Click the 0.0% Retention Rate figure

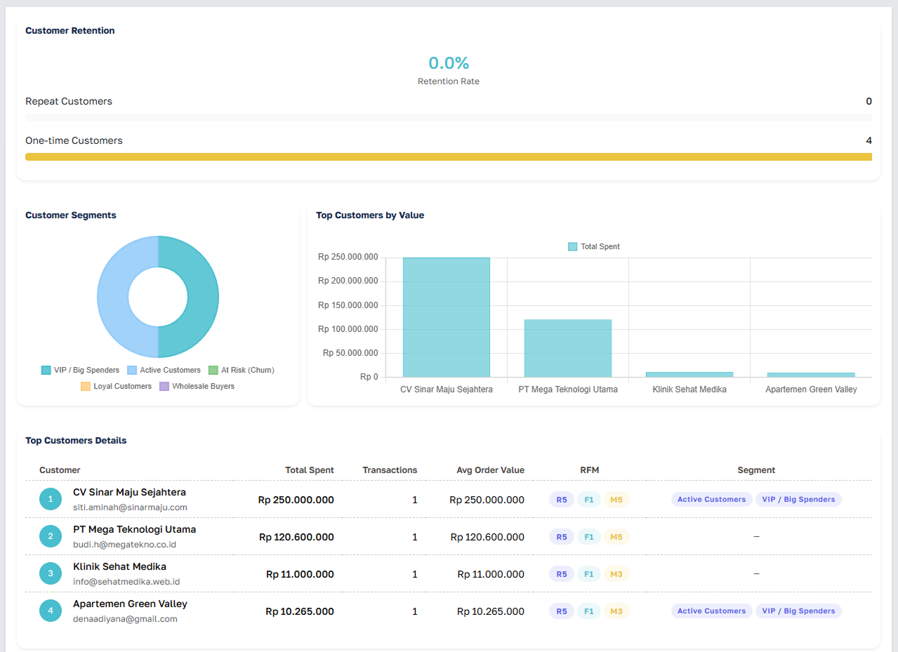(449, 63)
